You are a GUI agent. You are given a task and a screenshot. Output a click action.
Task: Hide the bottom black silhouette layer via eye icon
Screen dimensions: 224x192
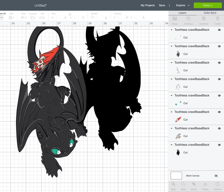(219, 145)
